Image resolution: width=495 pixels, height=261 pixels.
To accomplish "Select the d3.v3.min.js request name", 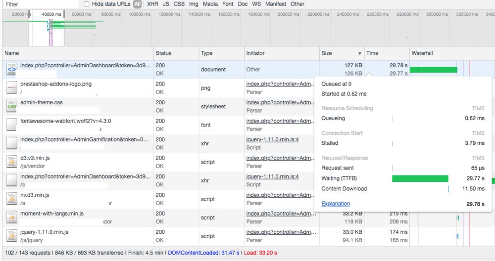I will 35,158.
